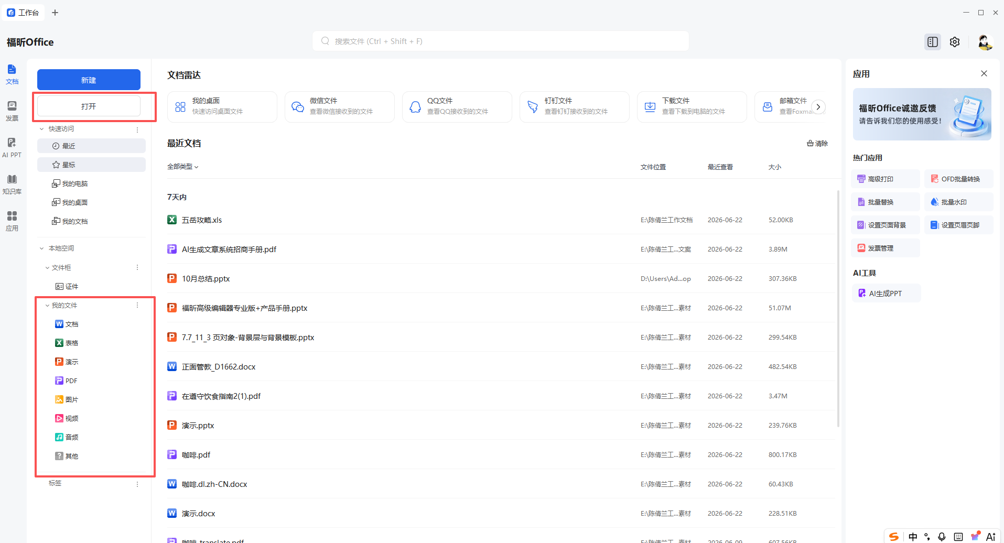Viewport: 1004px width, 543px height.
Task: Open more options for 标签
Action: coord(137,484)
